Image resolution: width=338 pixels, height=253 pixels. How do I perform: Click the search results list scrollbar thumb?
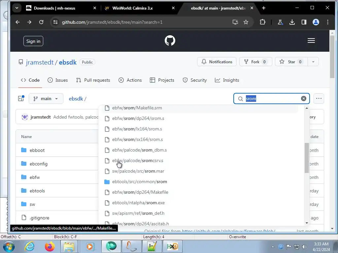click(x=307, y=158)
